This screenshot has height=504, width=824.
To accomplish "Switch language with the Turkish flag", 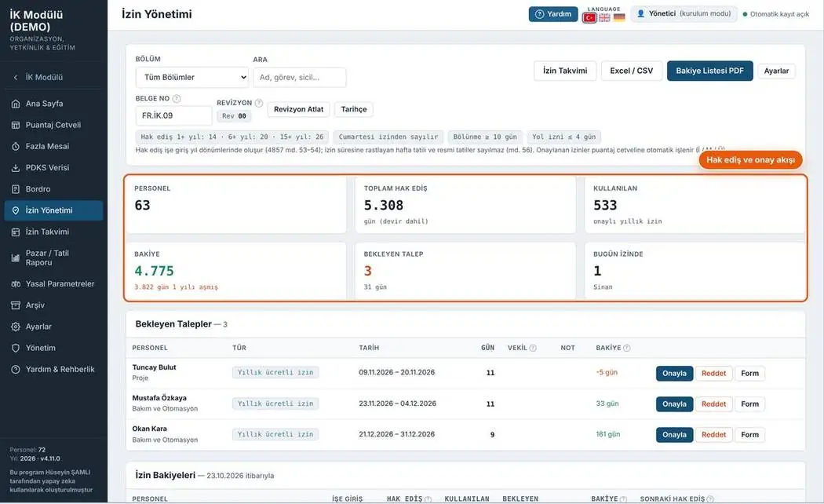I will 589,17.
